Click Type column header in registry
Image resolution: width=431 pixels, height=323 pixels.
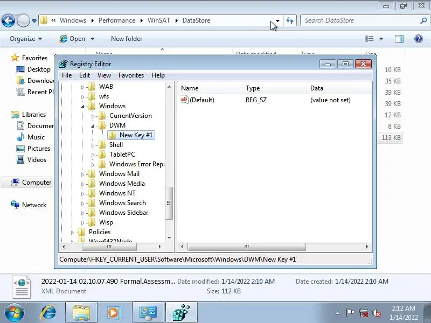(x=275, y=88)
